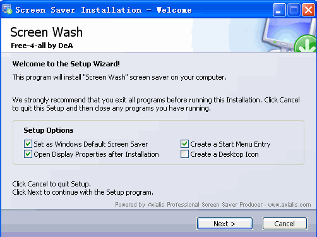Uncheck Open Display Properties after Installation
317x237 pixels.
tap(28, 154)
